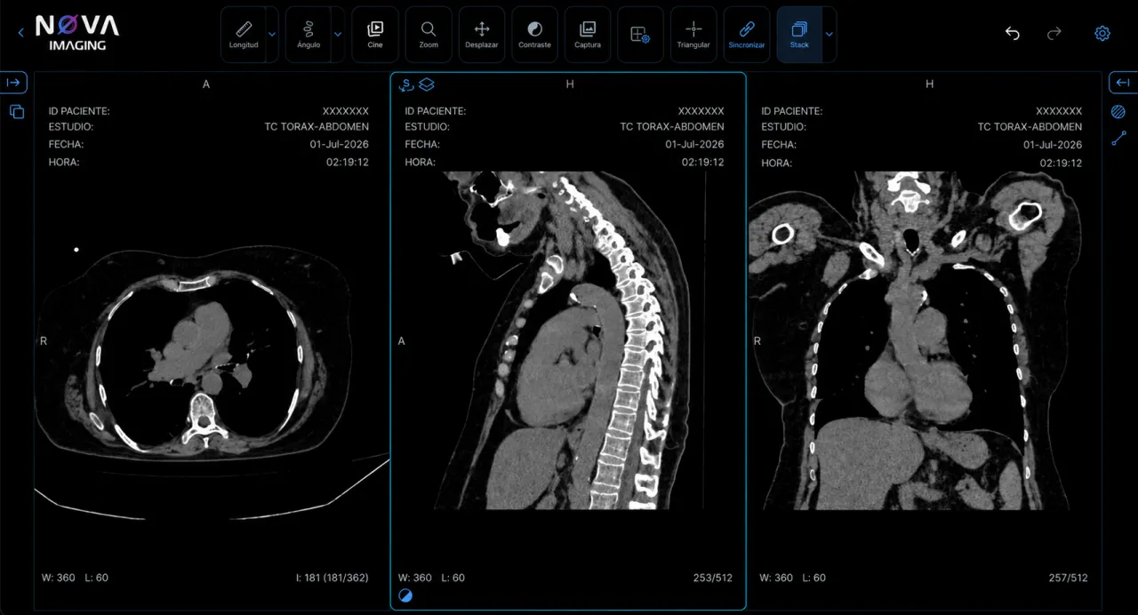This screenshot has height=615, width=1138.
Task: Undo the last action
Action: coord(1012,34)
